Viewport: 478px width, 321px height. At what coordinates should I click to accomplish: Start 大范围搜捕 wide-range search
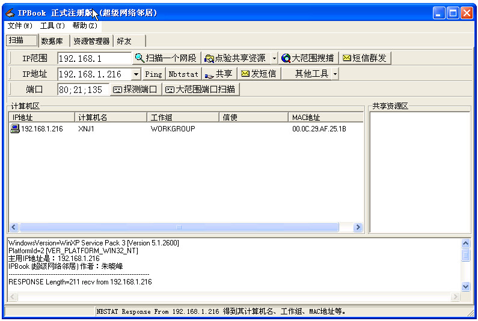[308, 58]
